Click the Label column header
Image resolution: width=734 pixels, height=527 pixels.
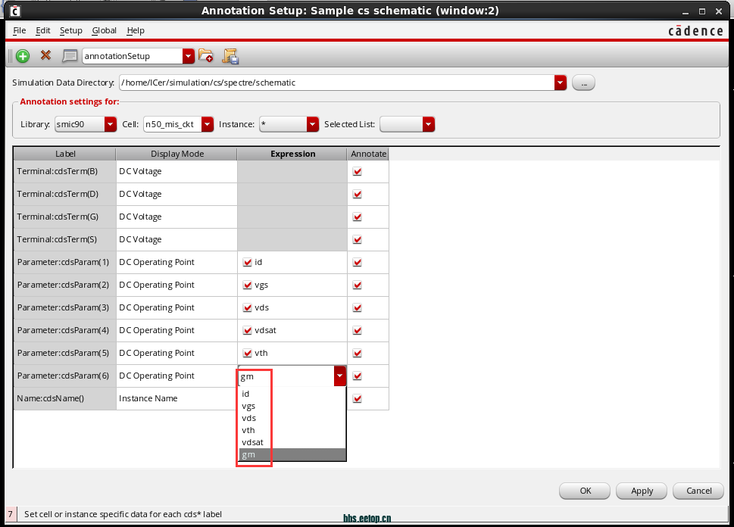[65, 154]
